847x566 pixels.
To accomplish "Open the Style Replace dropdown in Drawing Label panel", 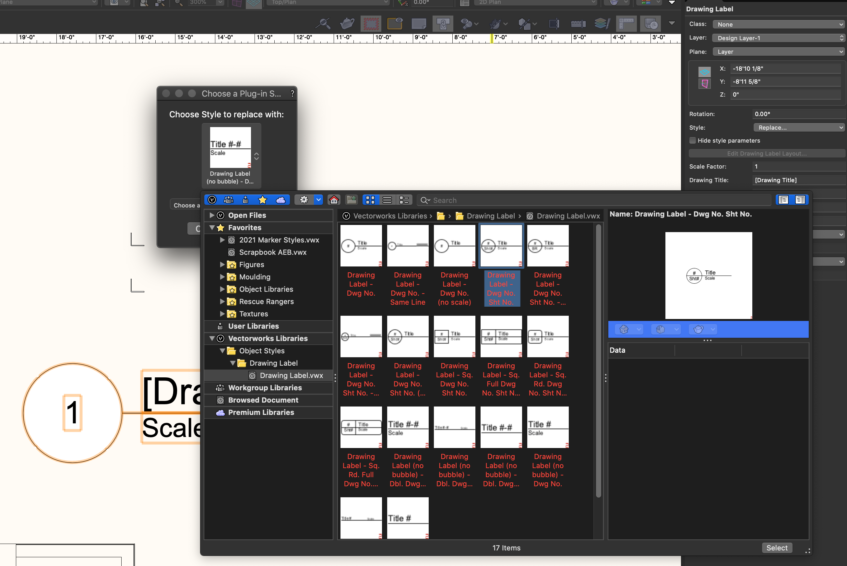I will [x=799, y=127].
